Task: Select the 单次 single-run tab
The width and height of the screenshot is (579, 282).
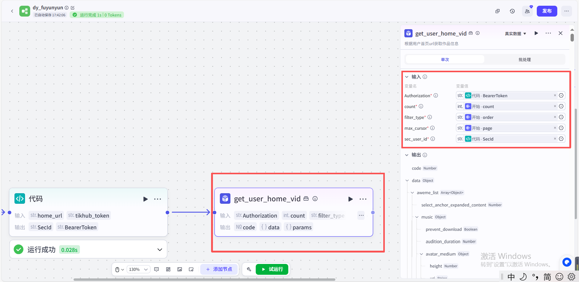Action: [x=445, y=60]
